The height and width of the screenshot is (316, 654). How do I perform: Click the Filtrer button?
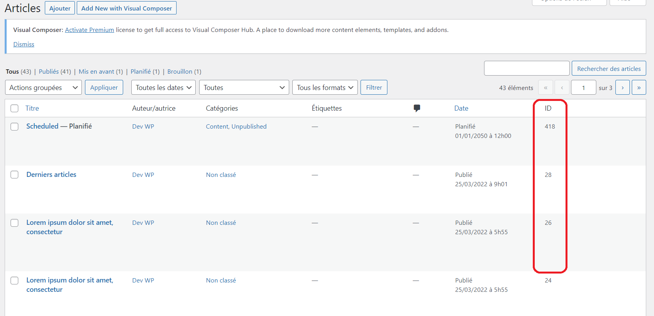click(x=374, y=88)
